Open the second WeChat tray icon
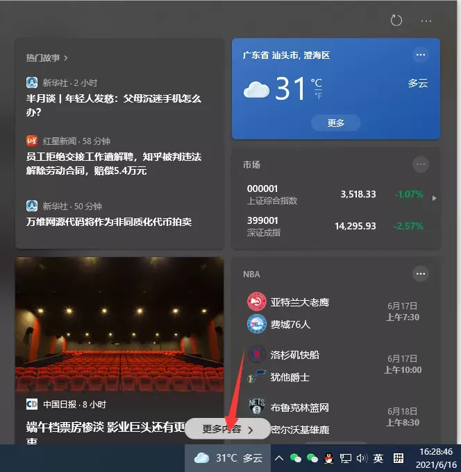The width and height of the screenshot is (461, 472). (312, 458)
